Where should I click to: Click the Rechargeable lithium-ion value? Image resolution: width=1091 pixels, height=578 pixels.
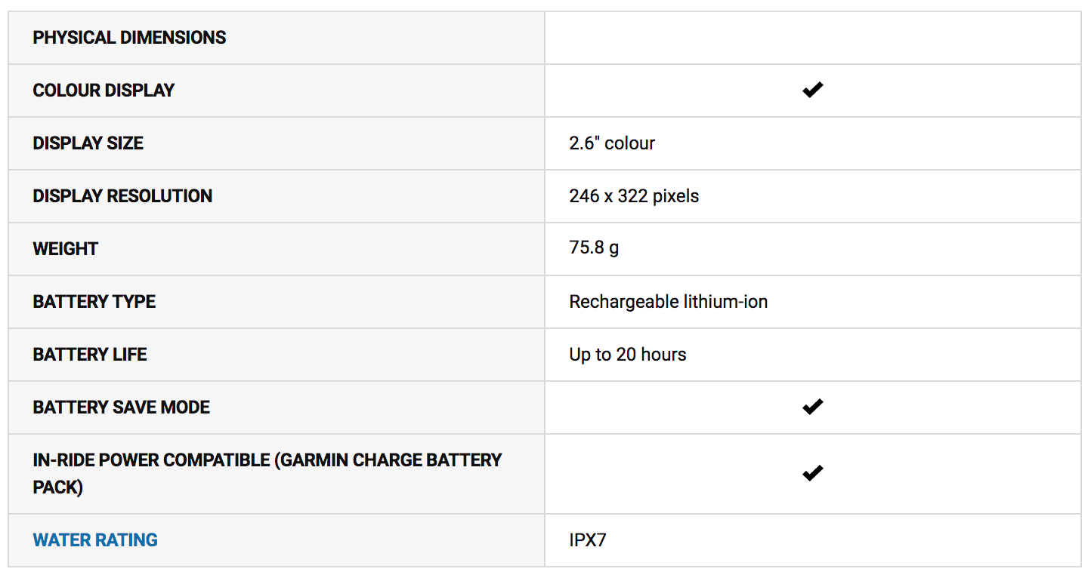click(668, 302)
